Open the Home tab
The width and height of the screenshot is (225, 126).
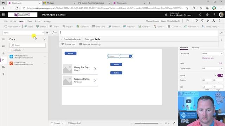click(13, 21)
